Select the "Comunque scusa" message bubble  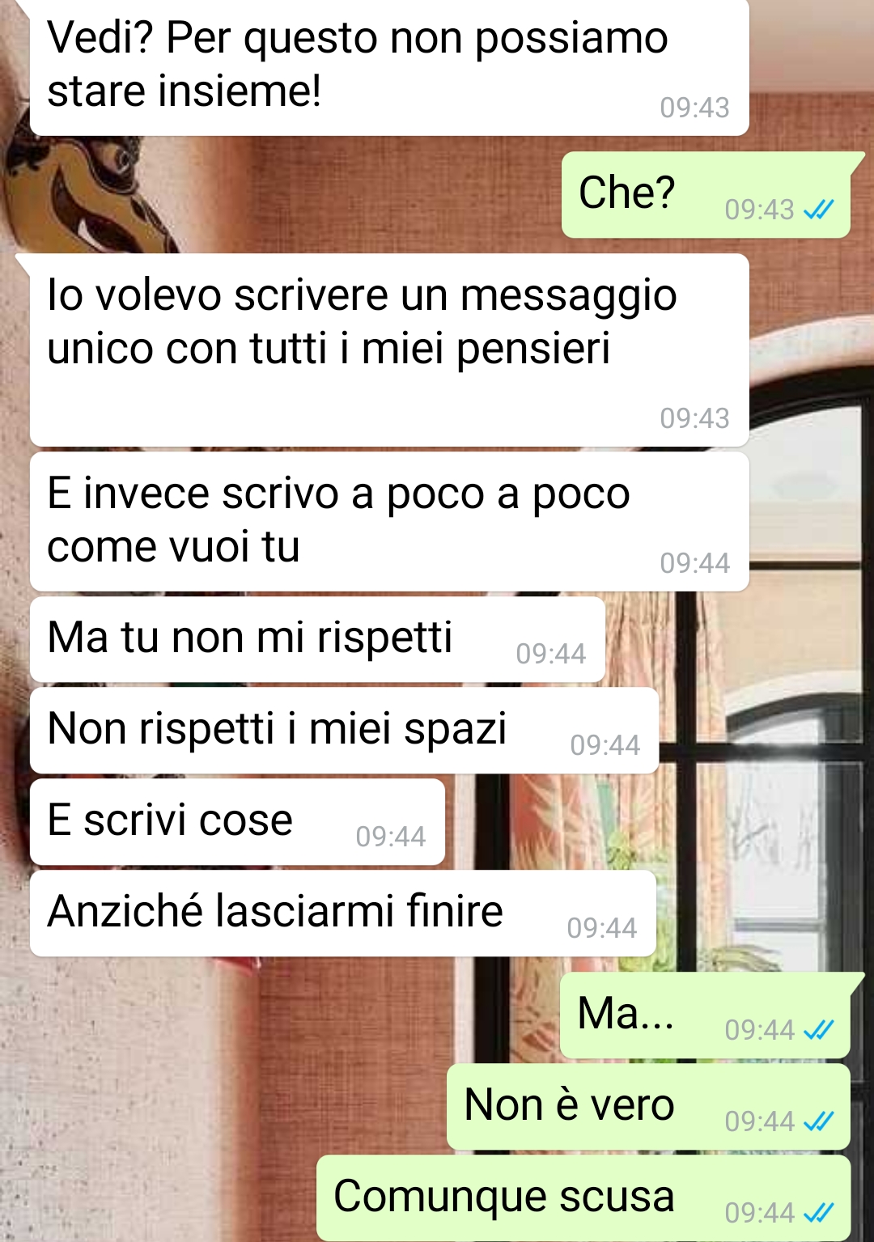tap(583, 1198)
